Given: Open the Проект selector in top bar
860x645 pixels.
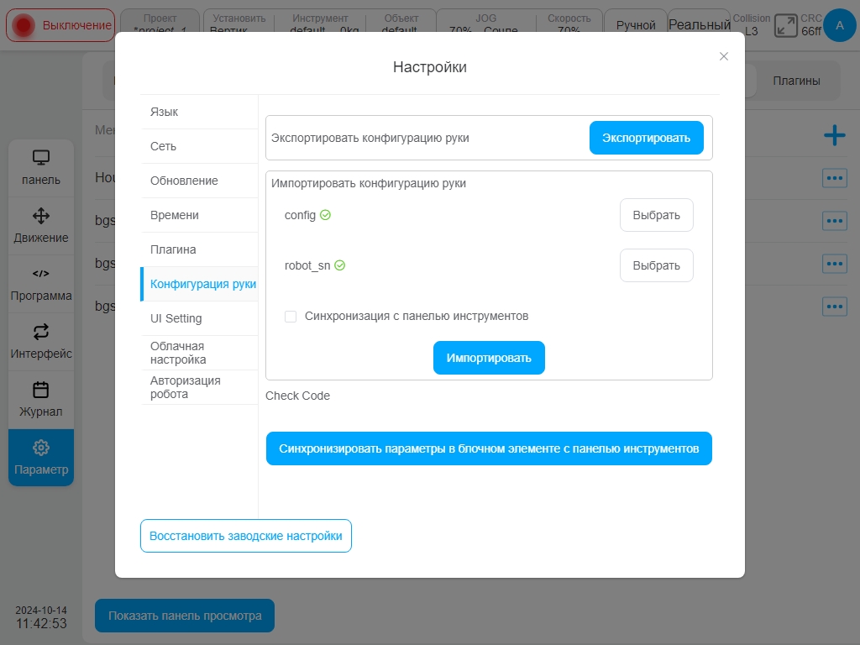Looking at the screenshot, I should [x=160, y=23].
